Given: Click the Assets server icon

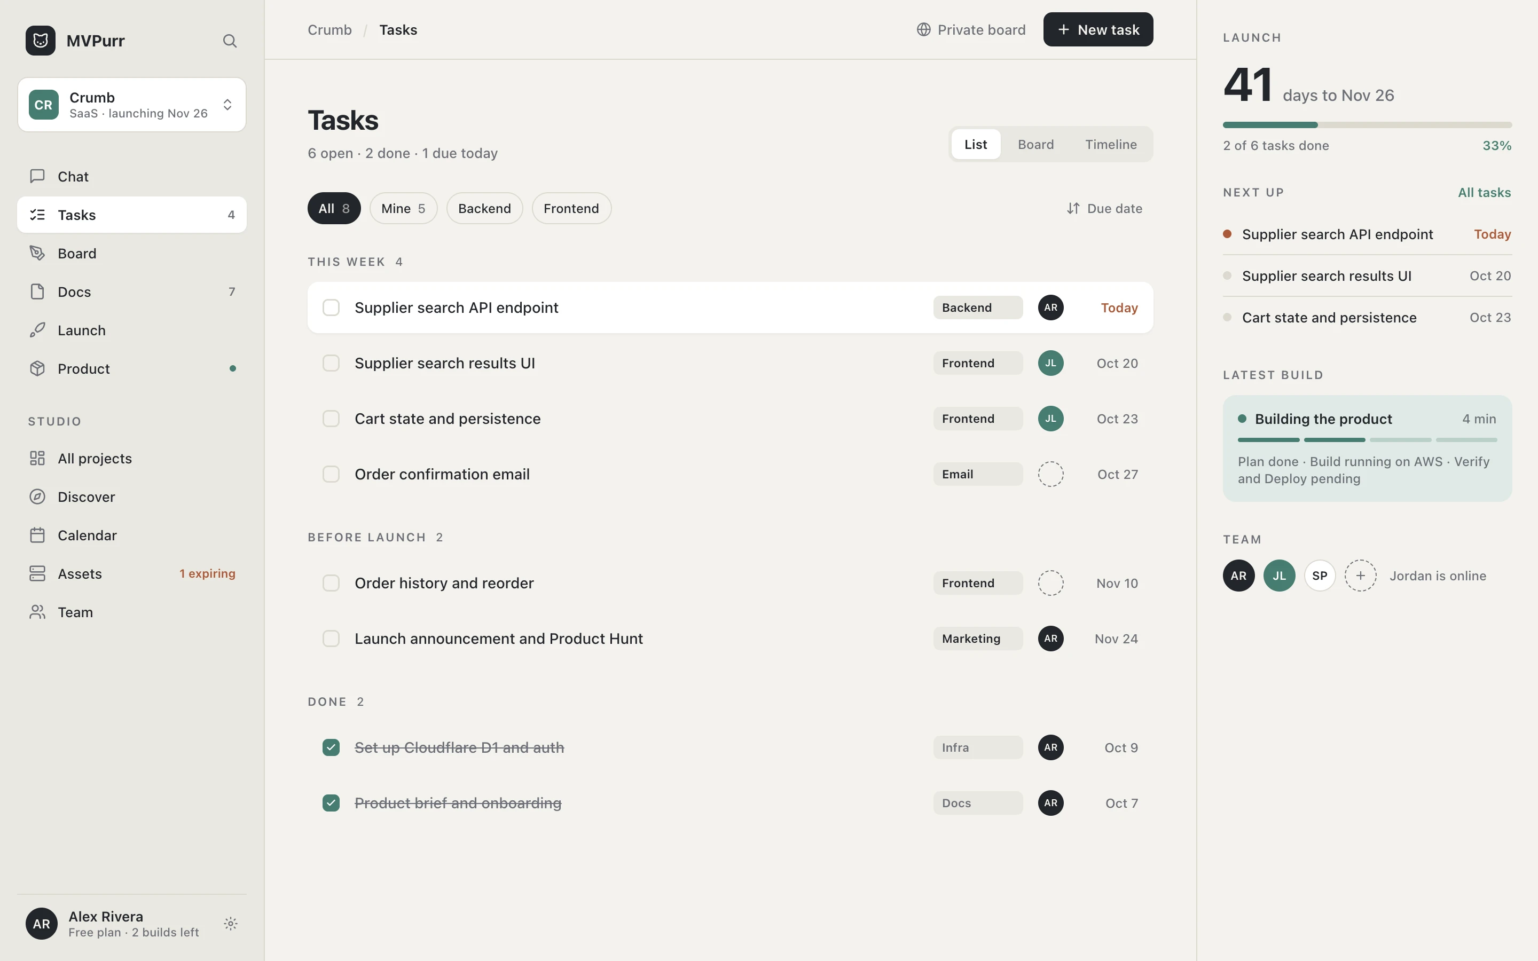Looking at the screenshot, I should tap(37, 573).
